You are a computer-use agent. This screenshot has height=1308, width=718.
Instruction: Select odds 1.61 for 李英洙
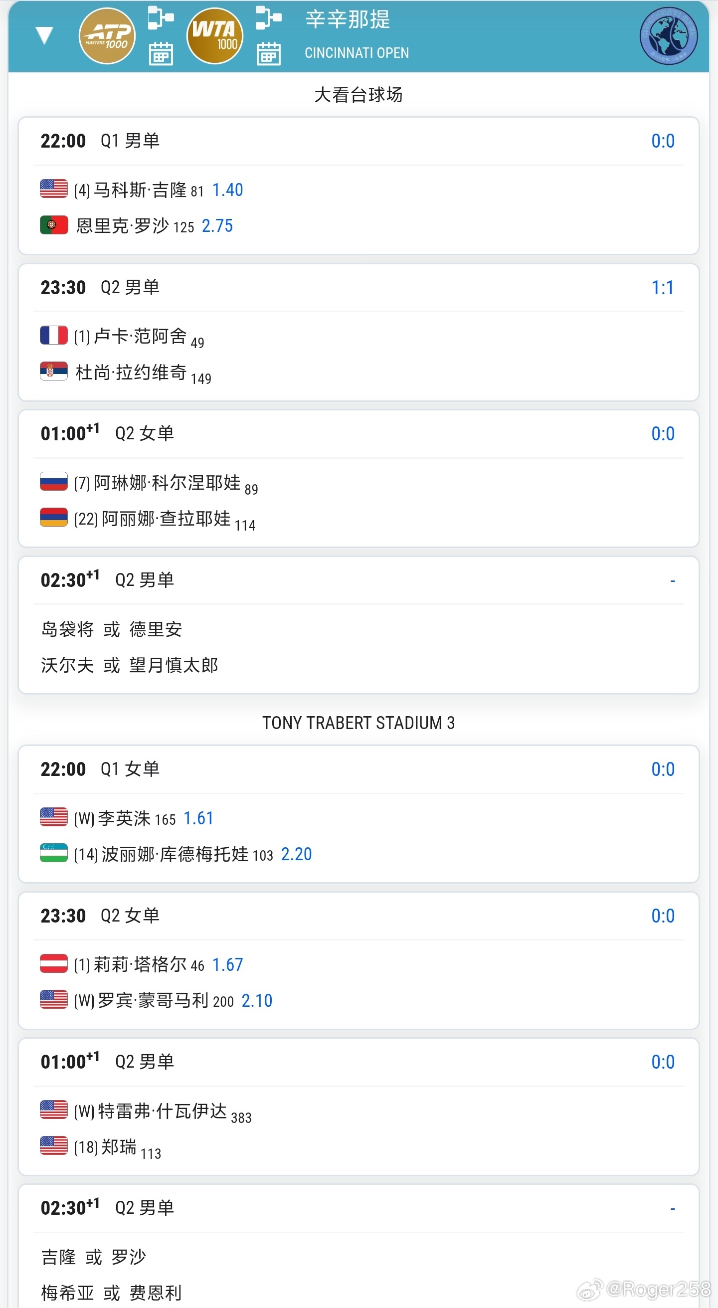pos(198,818)
